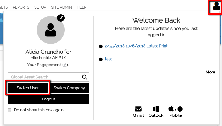Click the engagement flame icon
This screenshot has width=222, height=126.
(x=65, y=65)
